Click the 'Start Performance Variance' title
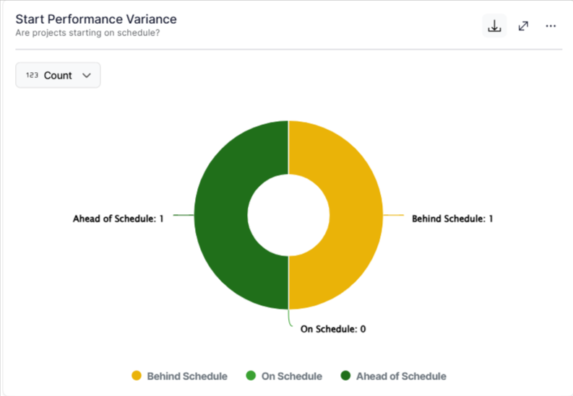Screen dimensions: 573x396 (x=96, y=19)
